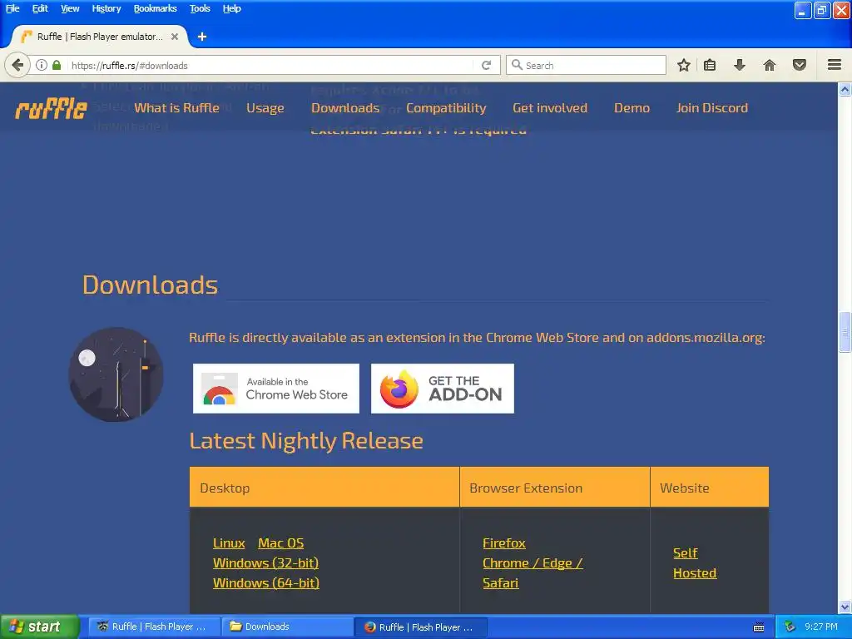Screen dimensions: 852x639
Task: Open the History menu
Action: [106, 8]
